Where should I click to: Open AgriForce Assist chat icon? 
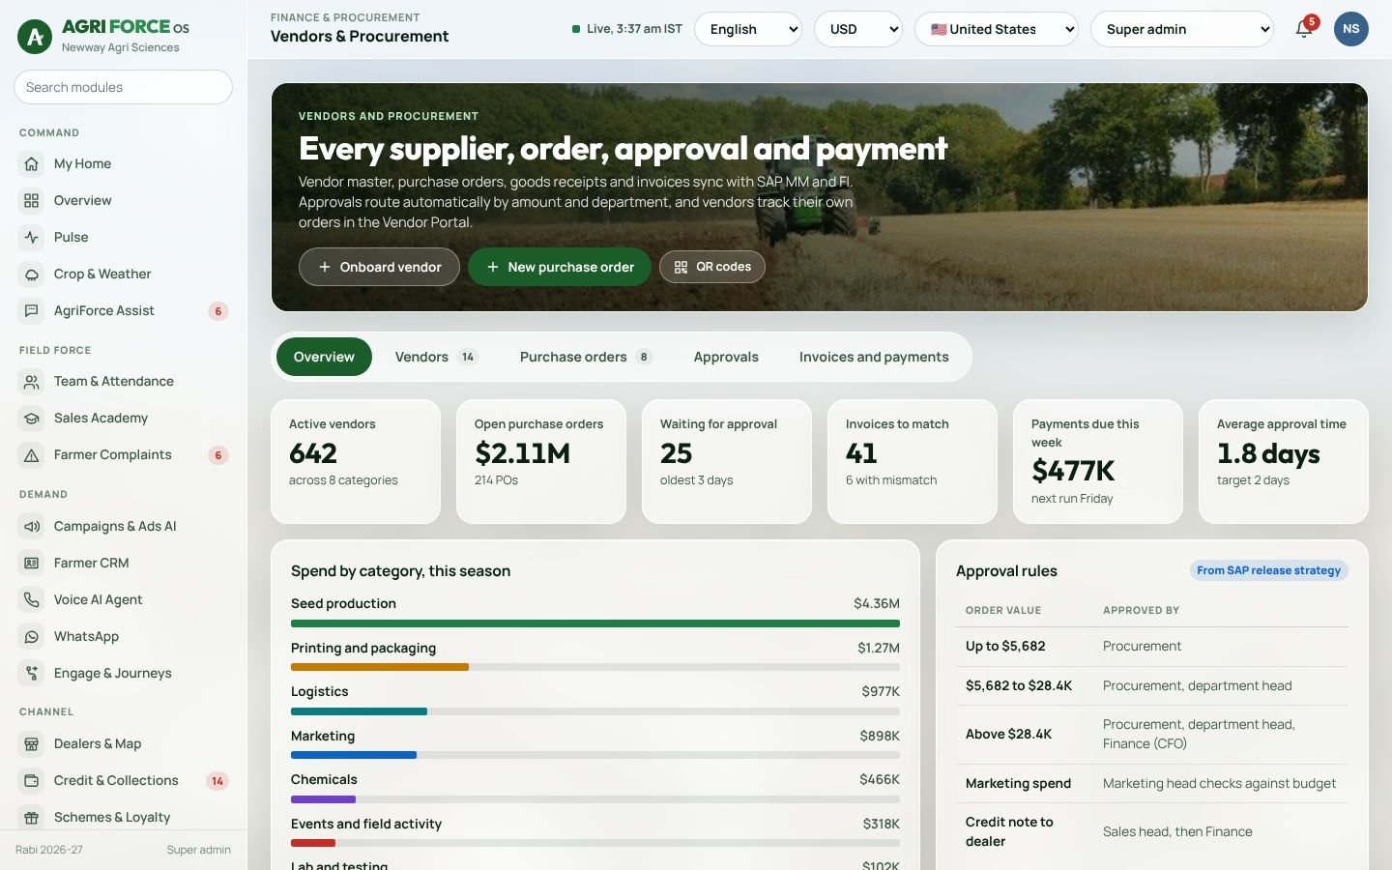tap(32, 311)
